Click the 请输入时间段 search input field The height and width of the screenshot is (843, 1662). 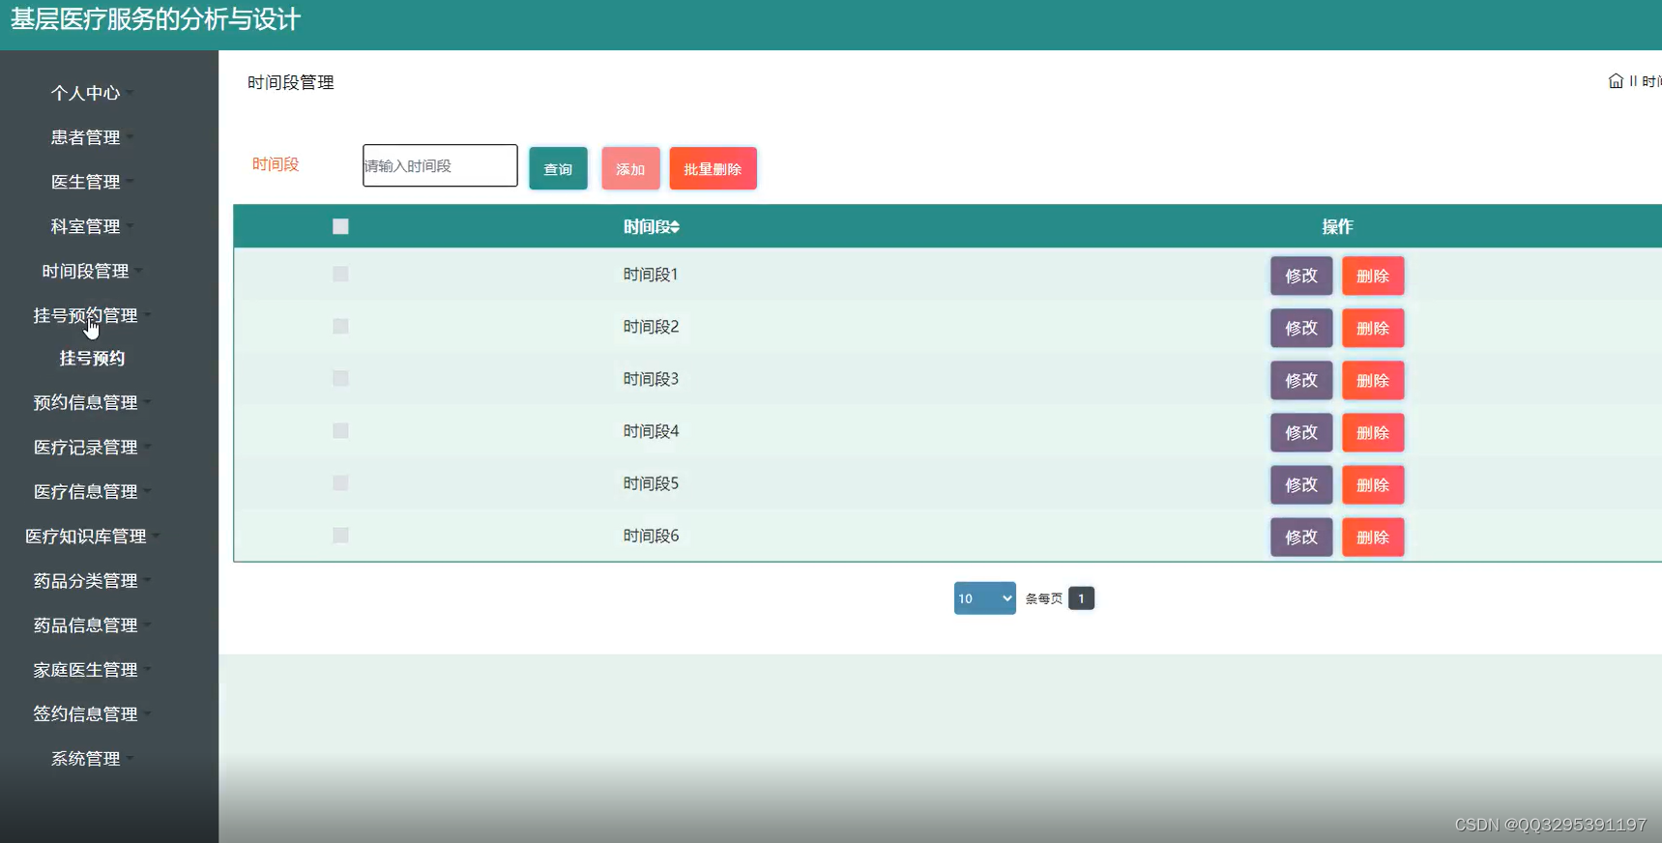coord(440,165)
